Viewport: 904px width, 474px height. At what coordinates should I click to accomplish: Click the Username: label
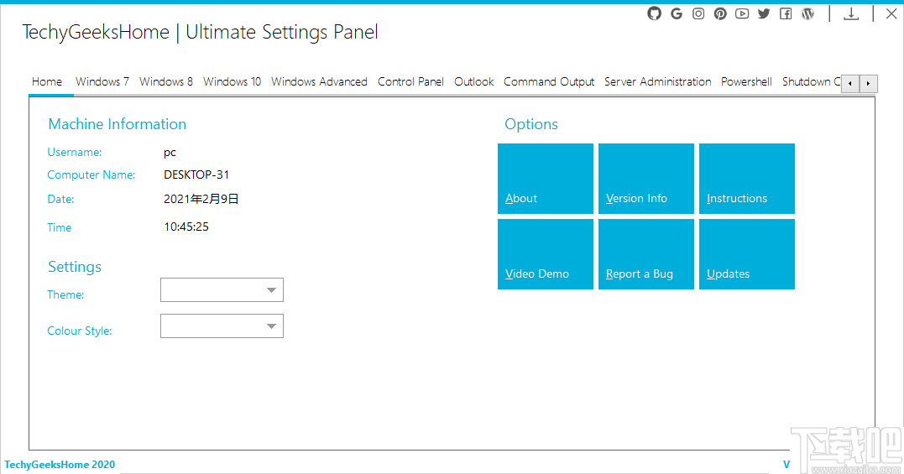point(75,153)
